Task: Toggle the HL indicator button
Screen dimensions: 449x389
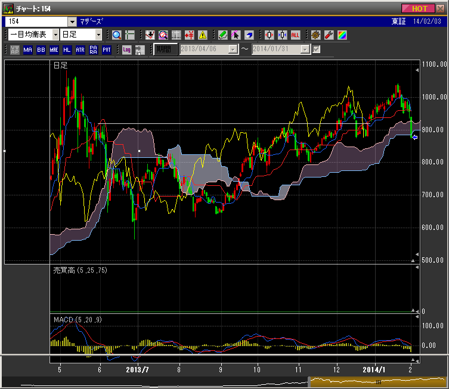Action: [67, 49]
